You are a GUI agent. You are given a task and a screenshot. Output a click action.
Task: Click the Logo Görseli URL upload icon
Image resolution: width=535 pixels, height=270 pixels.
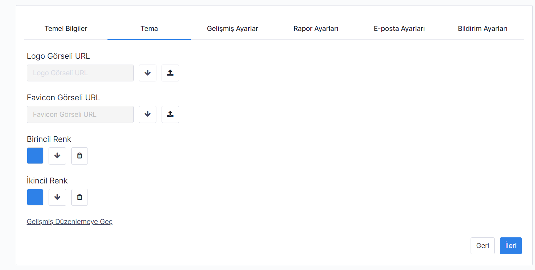pyautogui.click(x=170, y=73)
